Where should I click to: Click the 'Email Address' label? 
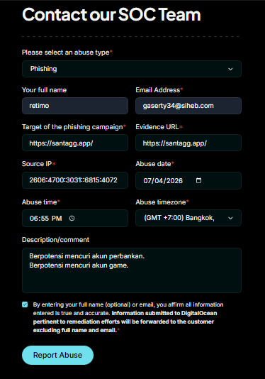[x=159, y=90]
